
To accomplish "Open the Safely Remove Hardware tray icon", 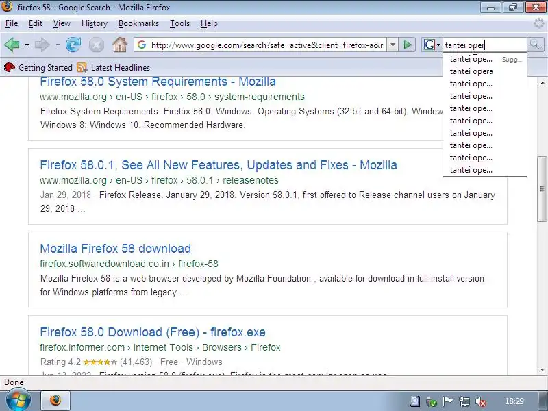I will pos(432,401).
